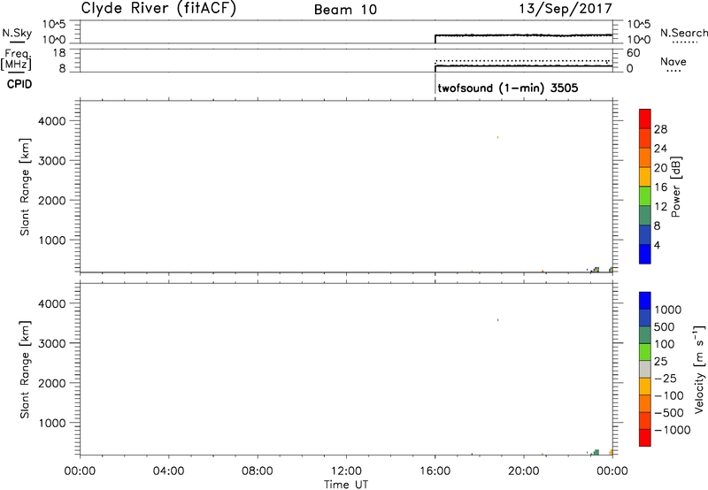Click grey Velocity segment between -25 and 25
Viewport: 708px width, 490px height.
click(645, 369)
